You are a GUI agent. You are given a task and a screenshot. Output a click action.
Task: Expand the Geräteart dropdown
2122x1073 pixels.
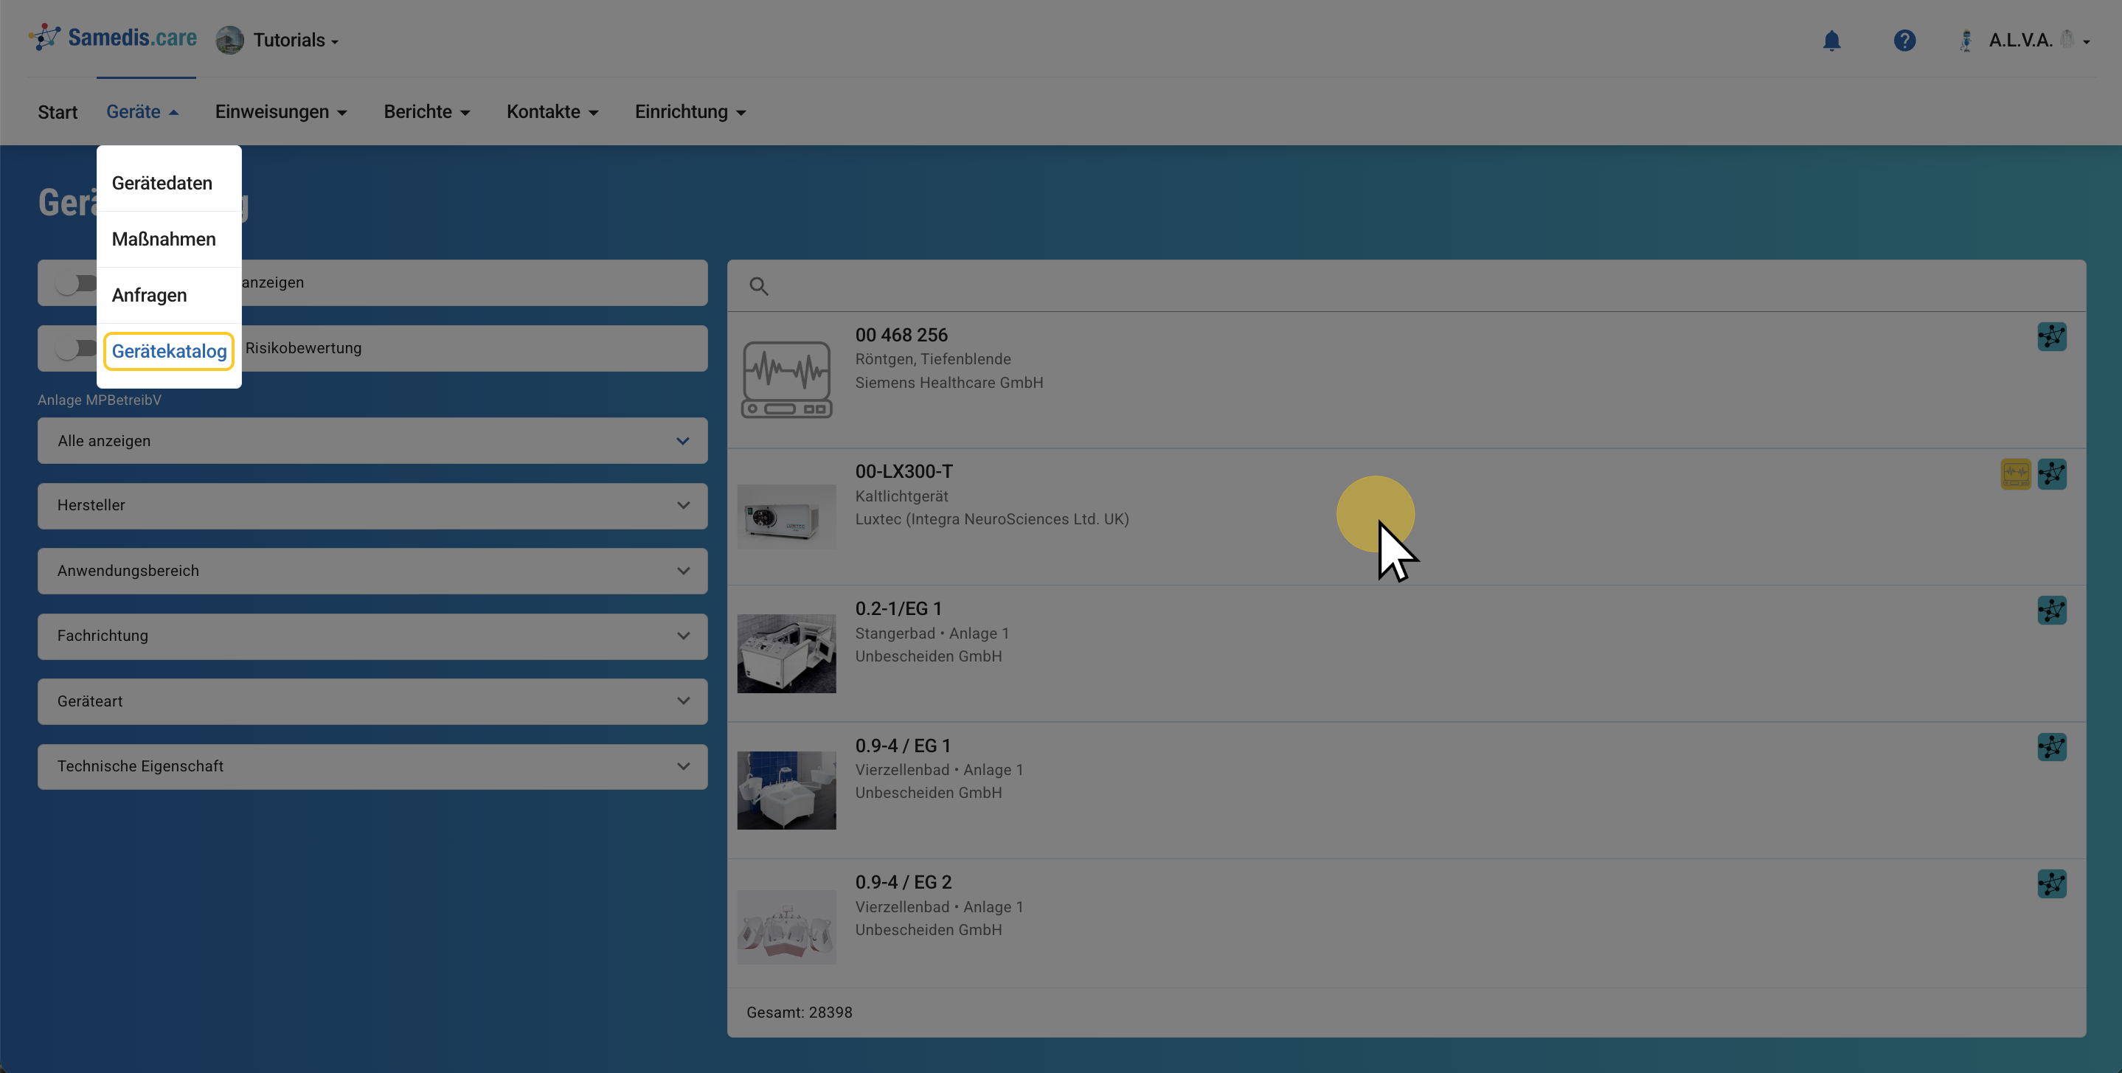372,701
